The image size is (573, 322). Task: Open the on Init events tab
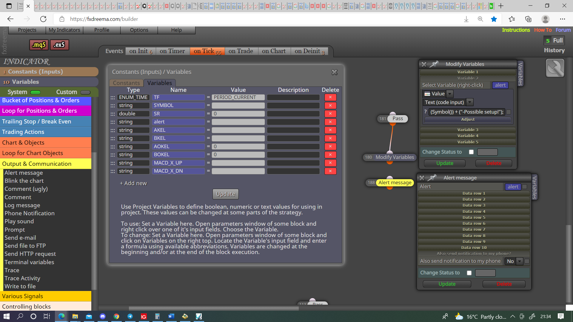pyautogui.click(x=141, y=51)
